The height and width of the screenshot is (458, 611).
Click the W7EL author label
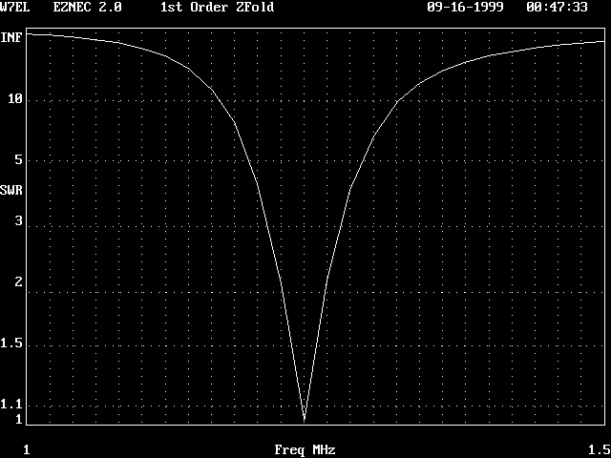14,7
